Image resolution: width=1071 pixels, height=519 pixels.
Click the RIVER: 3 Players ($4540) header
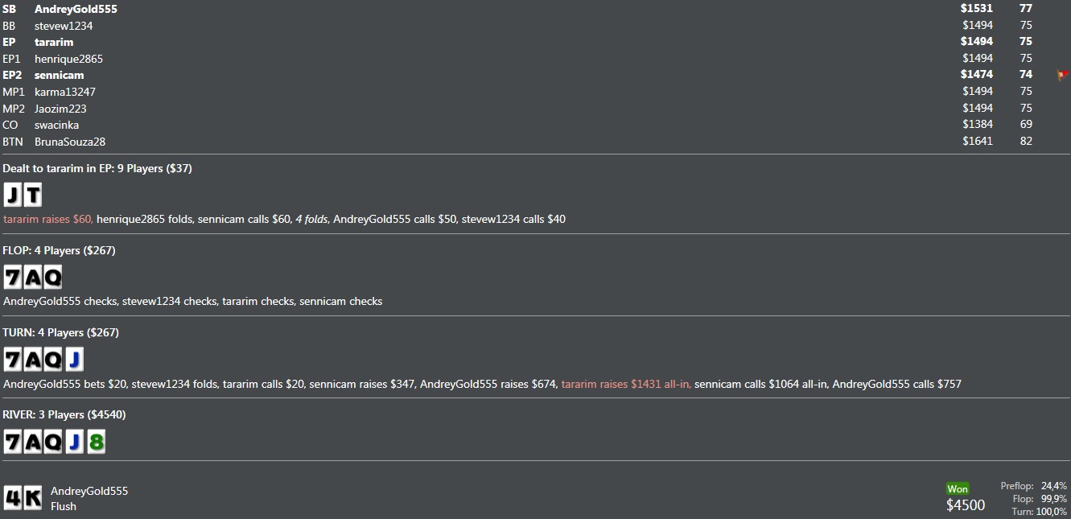[64, 414]
